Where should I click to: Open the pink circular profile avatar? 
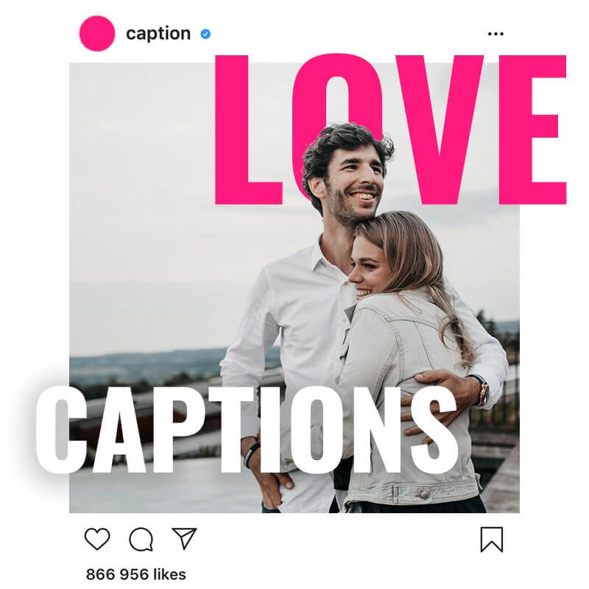pyautogui.click(x=97, y=33)
